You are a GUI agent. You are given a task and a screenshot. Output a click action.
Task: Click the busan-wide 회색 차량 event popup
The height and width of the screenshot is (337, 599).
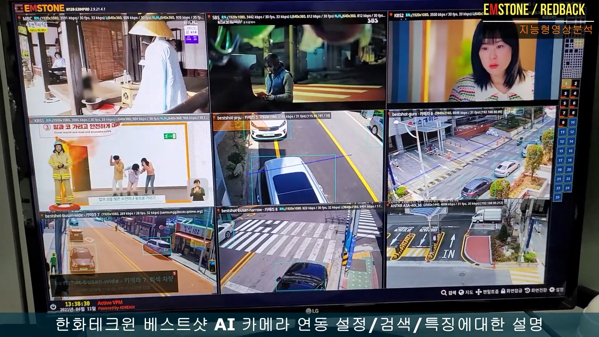[114, 283]
